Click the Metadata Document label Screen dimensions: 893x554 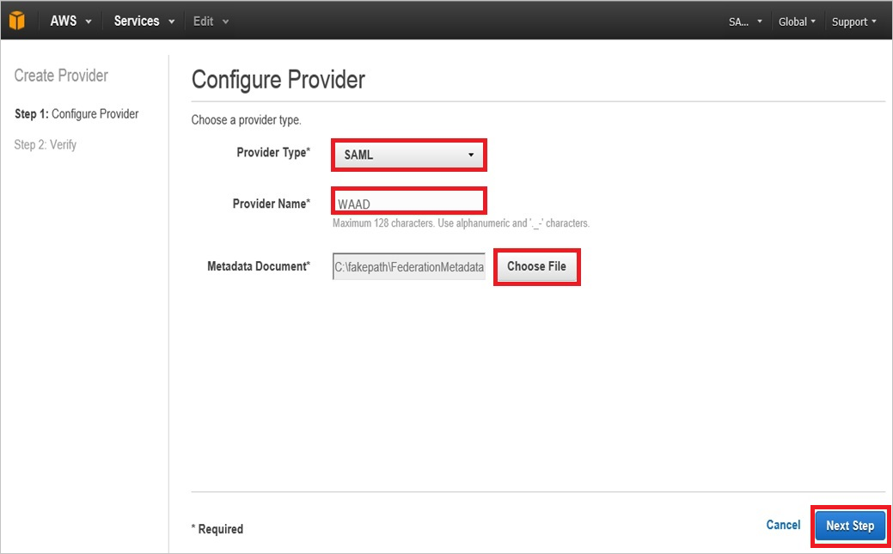(258, 267)
